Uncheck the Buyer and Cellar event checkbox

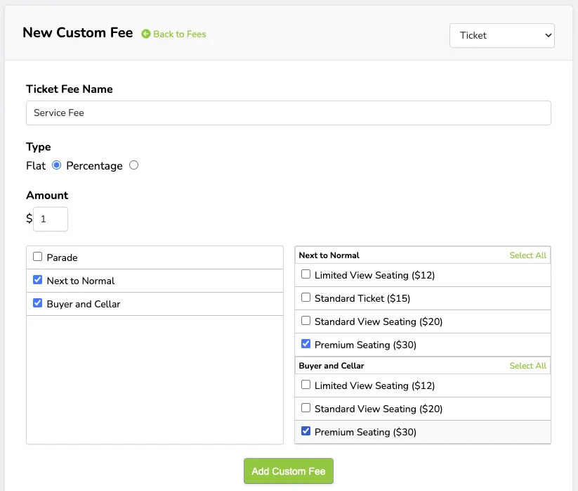point(38,303)
